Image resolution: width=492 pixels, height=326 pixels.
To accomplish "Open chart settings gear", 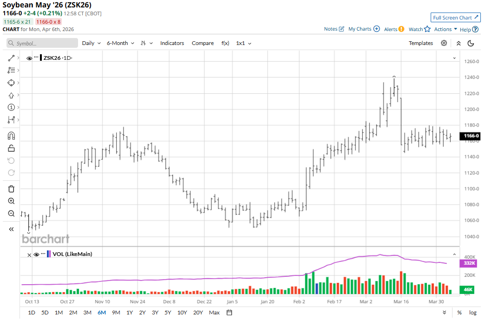I will 444,43.
